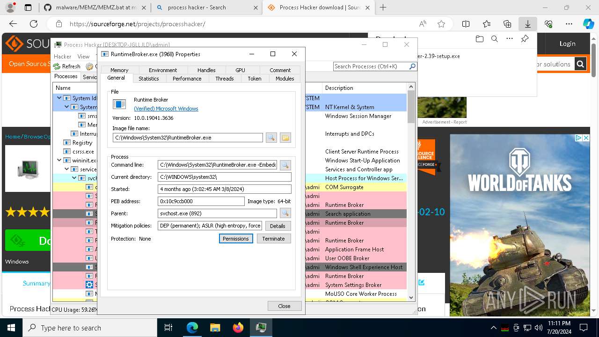Click the Refresh toolbar icon in Process Hacker

click(x=57, y=66)
